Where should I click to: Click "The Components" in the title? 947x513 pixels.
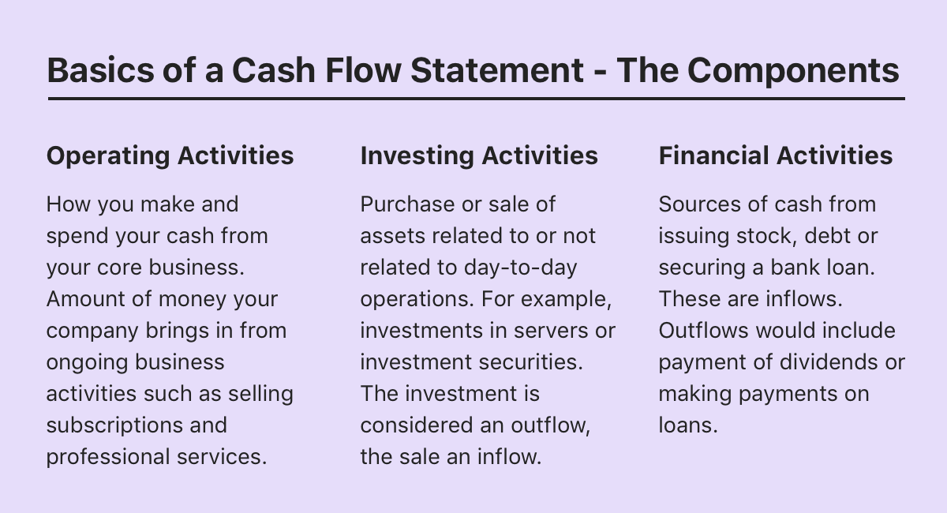tap(758, 71)
